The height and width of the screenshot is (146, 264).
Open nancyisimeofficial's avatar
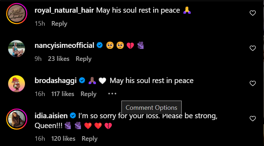(16, 49)
